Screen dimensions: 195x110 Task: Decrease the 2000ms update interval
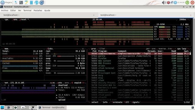click(x=178, y=20)
